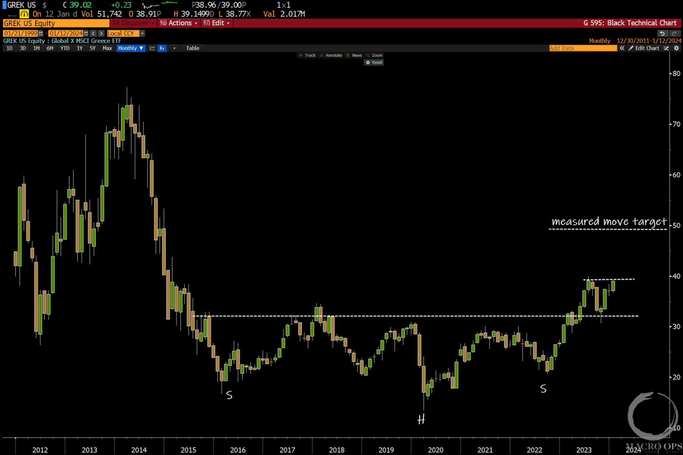Toggle News markers on chart
The width and height of the screenshot is (683, 455).
click(354, 55)
